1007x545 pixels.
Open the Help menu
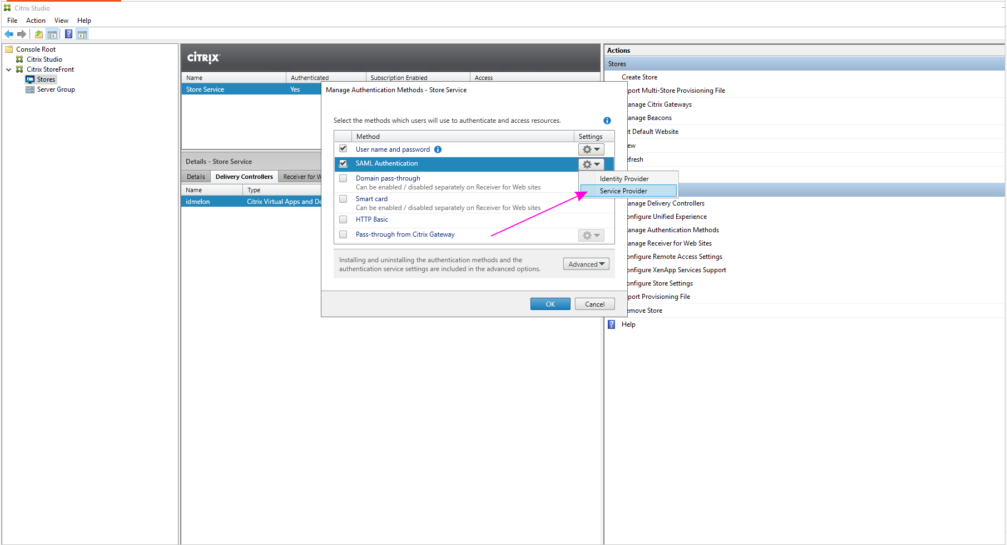coord(84,21)
